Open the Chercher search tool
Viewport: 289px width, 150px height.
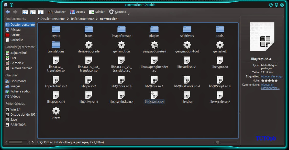(x=57, y=12)
